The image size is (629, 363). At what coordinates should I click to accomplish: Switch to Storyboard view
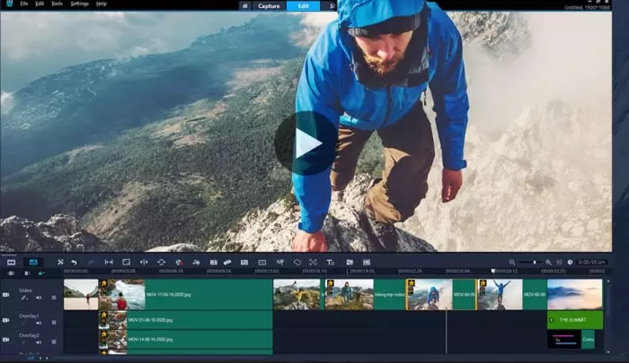tap(11, 263)
